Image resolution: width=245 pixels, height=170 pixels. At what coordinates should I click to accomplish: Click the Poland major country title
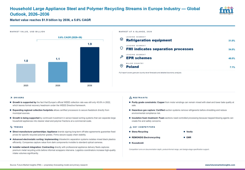pos(132,67)
